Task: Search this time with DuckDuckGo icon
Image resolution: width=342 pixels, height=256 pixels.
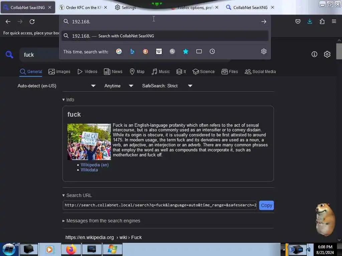Action: (146, 52)
